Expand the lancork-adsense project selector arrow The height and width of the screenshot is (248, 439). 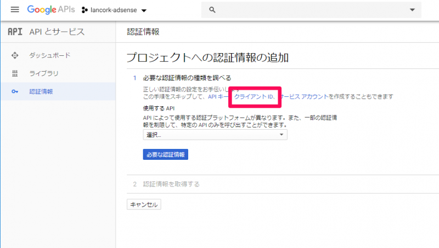[x=144, y=10]
